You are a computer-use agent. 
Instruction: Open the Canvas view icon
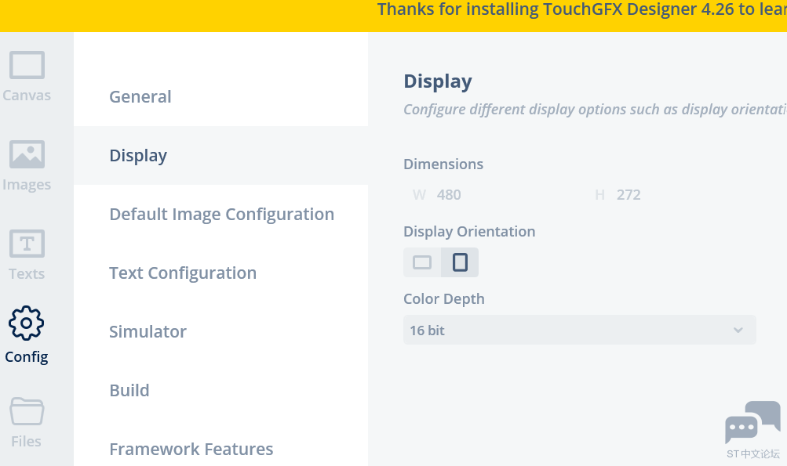pos(27,65)
